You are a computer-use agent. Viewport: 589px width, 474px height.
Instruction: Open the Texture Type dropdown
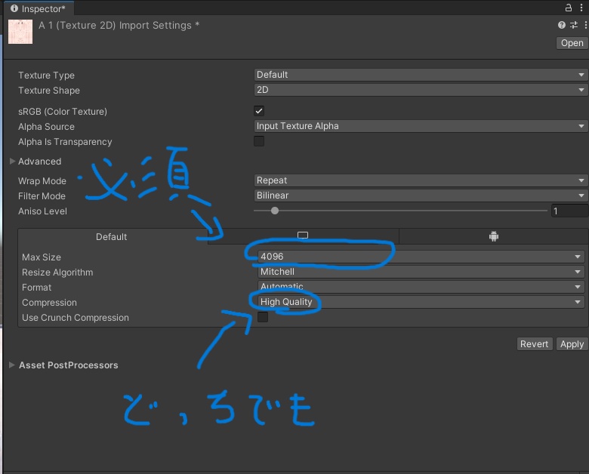click(421, 75)
